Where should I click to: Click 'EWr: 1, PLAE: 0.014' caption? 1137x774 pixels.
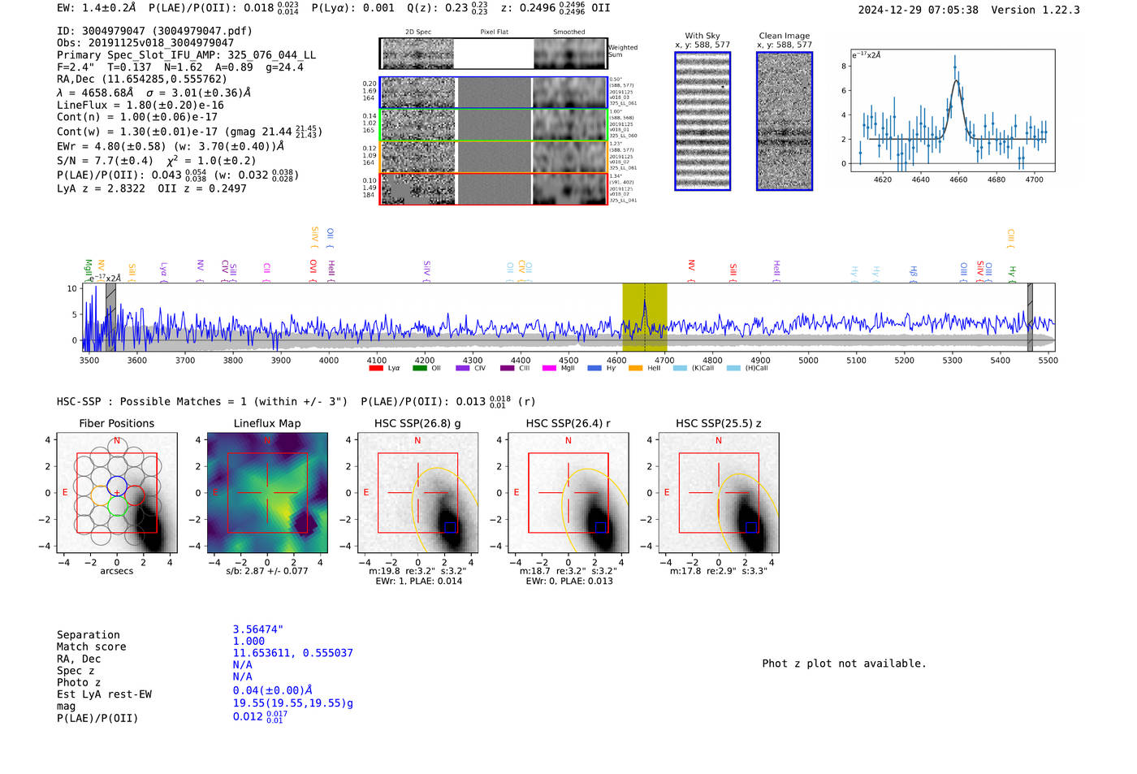tap(418, 581)
